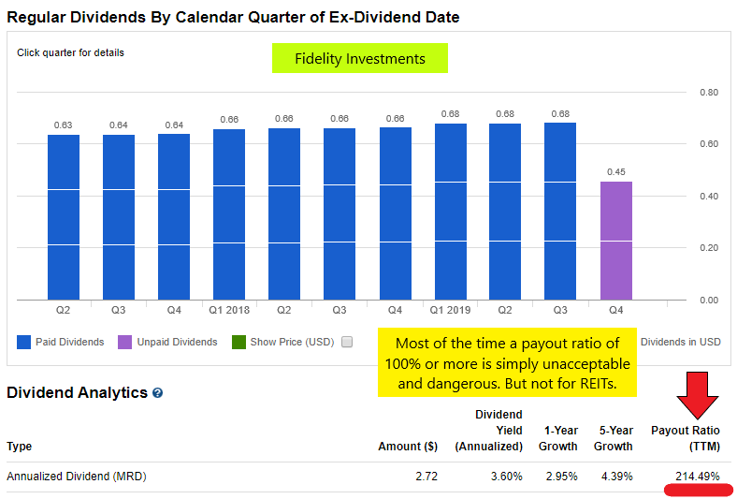Select the Q1 2019 dividend bar
The height and width of the screenshot is (499, 737).
pos(450,212)
